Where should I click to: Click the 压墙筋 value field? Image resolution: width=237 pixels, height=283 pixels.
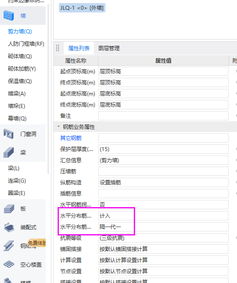[163, 171]
